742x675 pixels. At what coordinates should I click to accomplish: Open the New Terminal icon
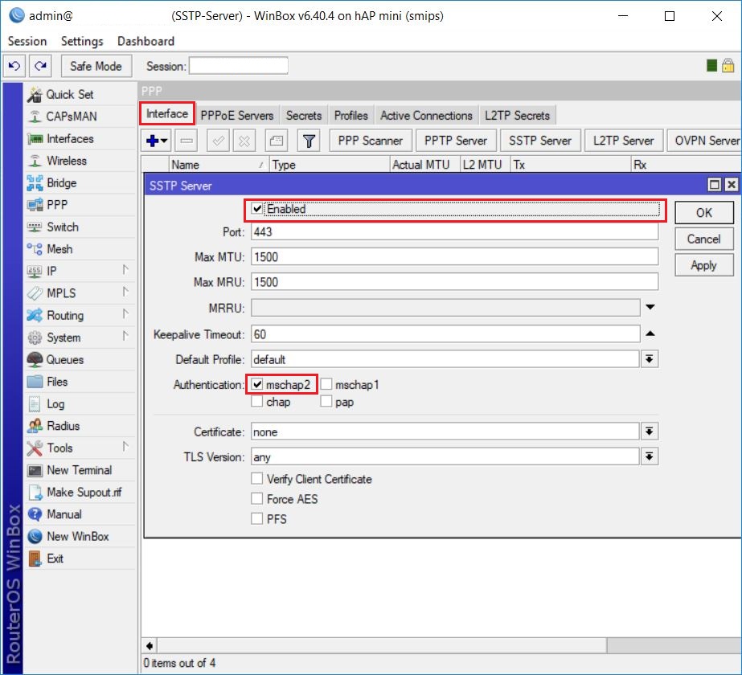(35, 470)
